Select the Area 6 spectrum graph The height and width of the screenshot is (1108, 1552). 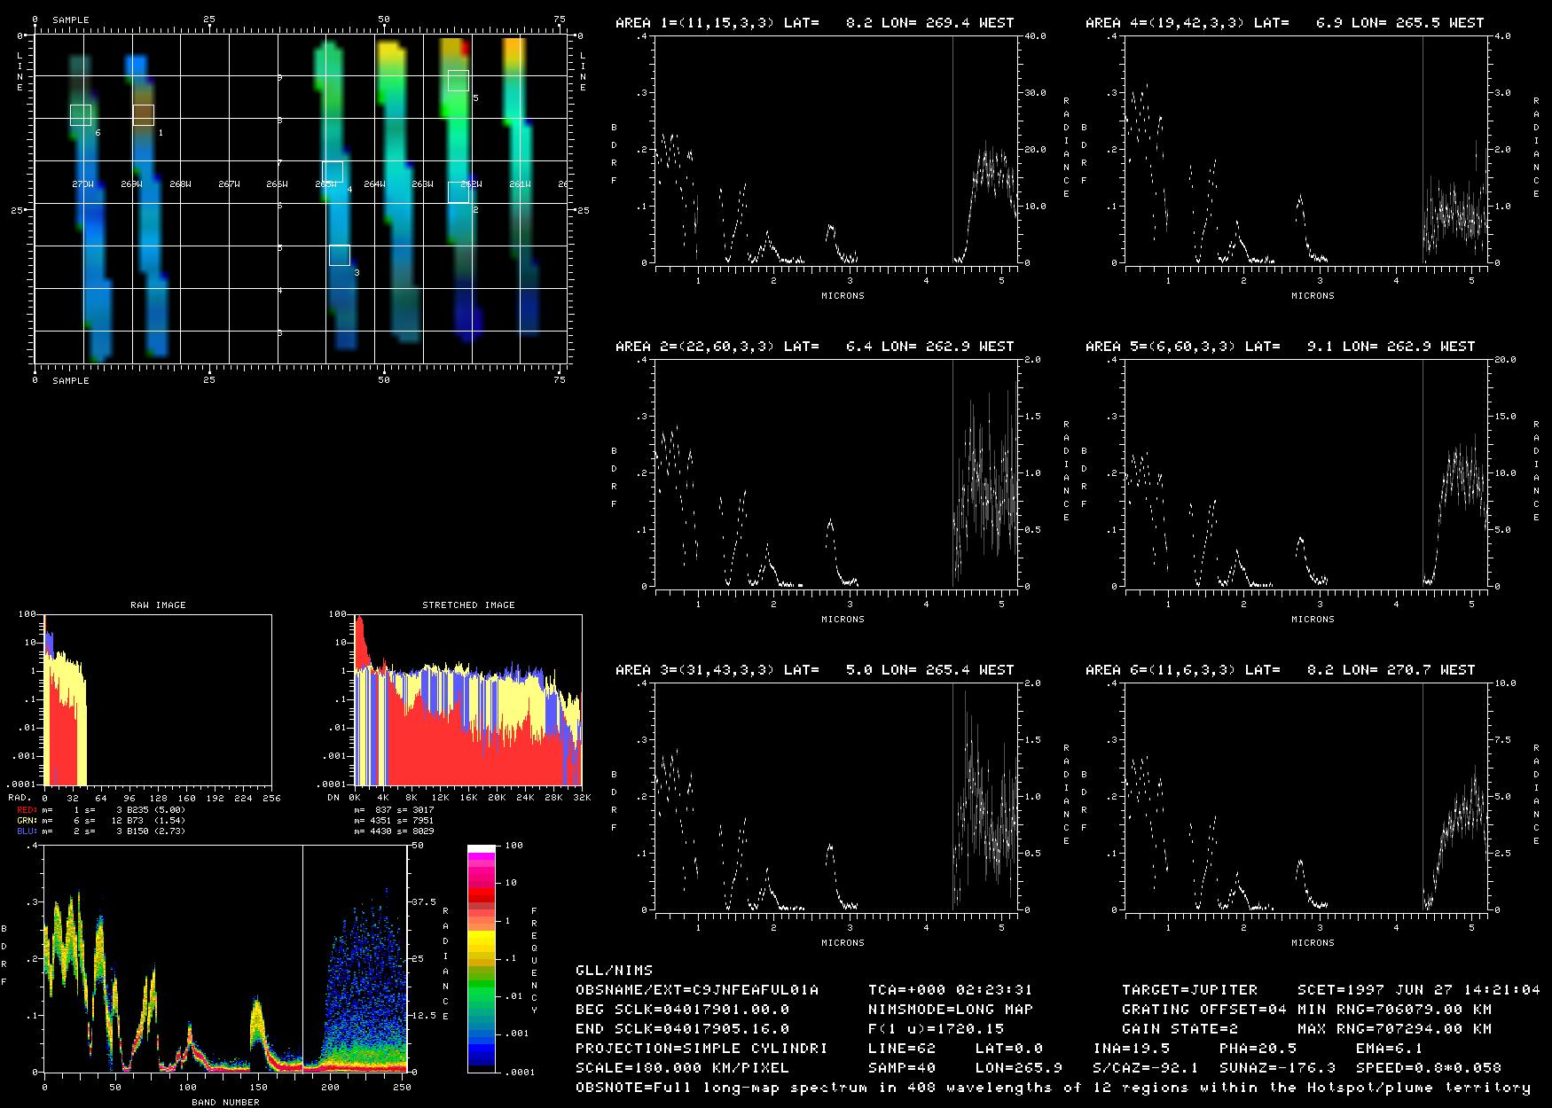[x=1305, y=797]
